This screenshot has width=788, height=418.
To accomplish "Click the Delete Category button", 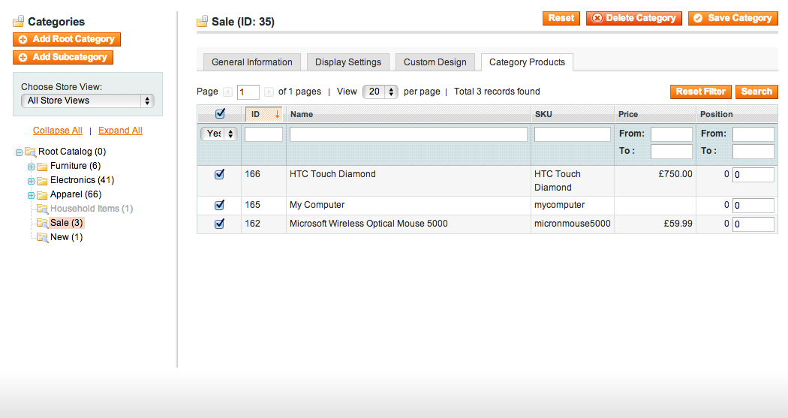I will [x=633, y=18].
